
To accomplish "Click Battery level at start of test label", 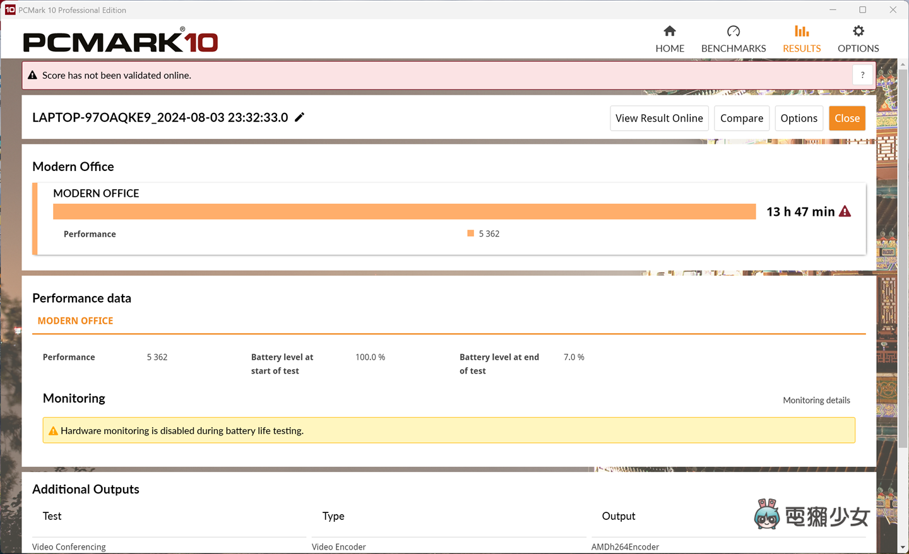I will point(282,364).
